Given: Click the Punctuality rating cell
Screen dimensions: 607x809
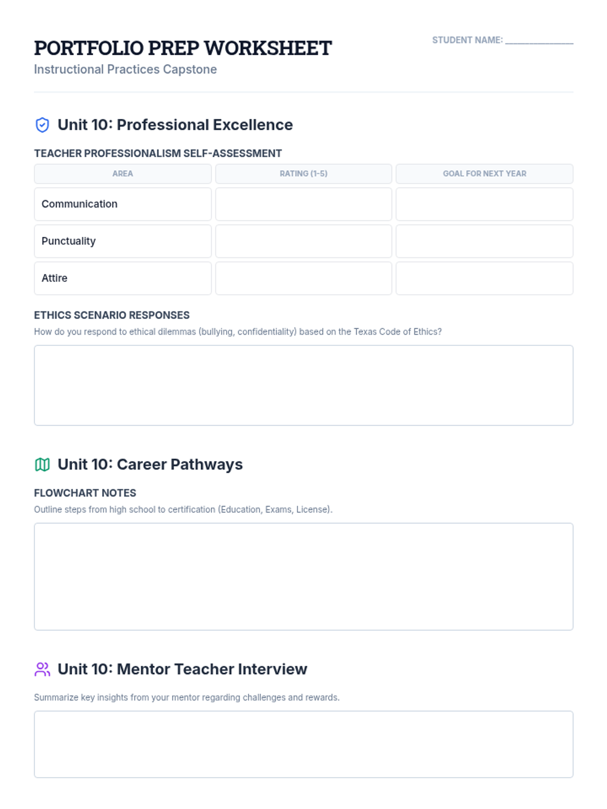Looking at the screenshot, I should (x=303, y=241).
